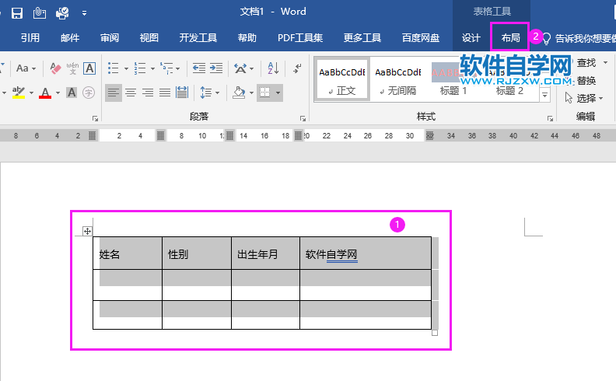Align text left
Viewport: 616px width, 381px height.
114,93
